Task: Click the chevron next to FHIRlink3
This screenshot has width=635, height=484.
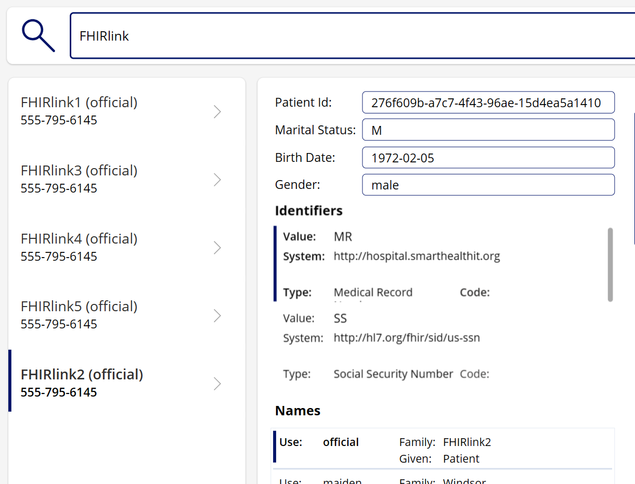Action: [217, 180]
